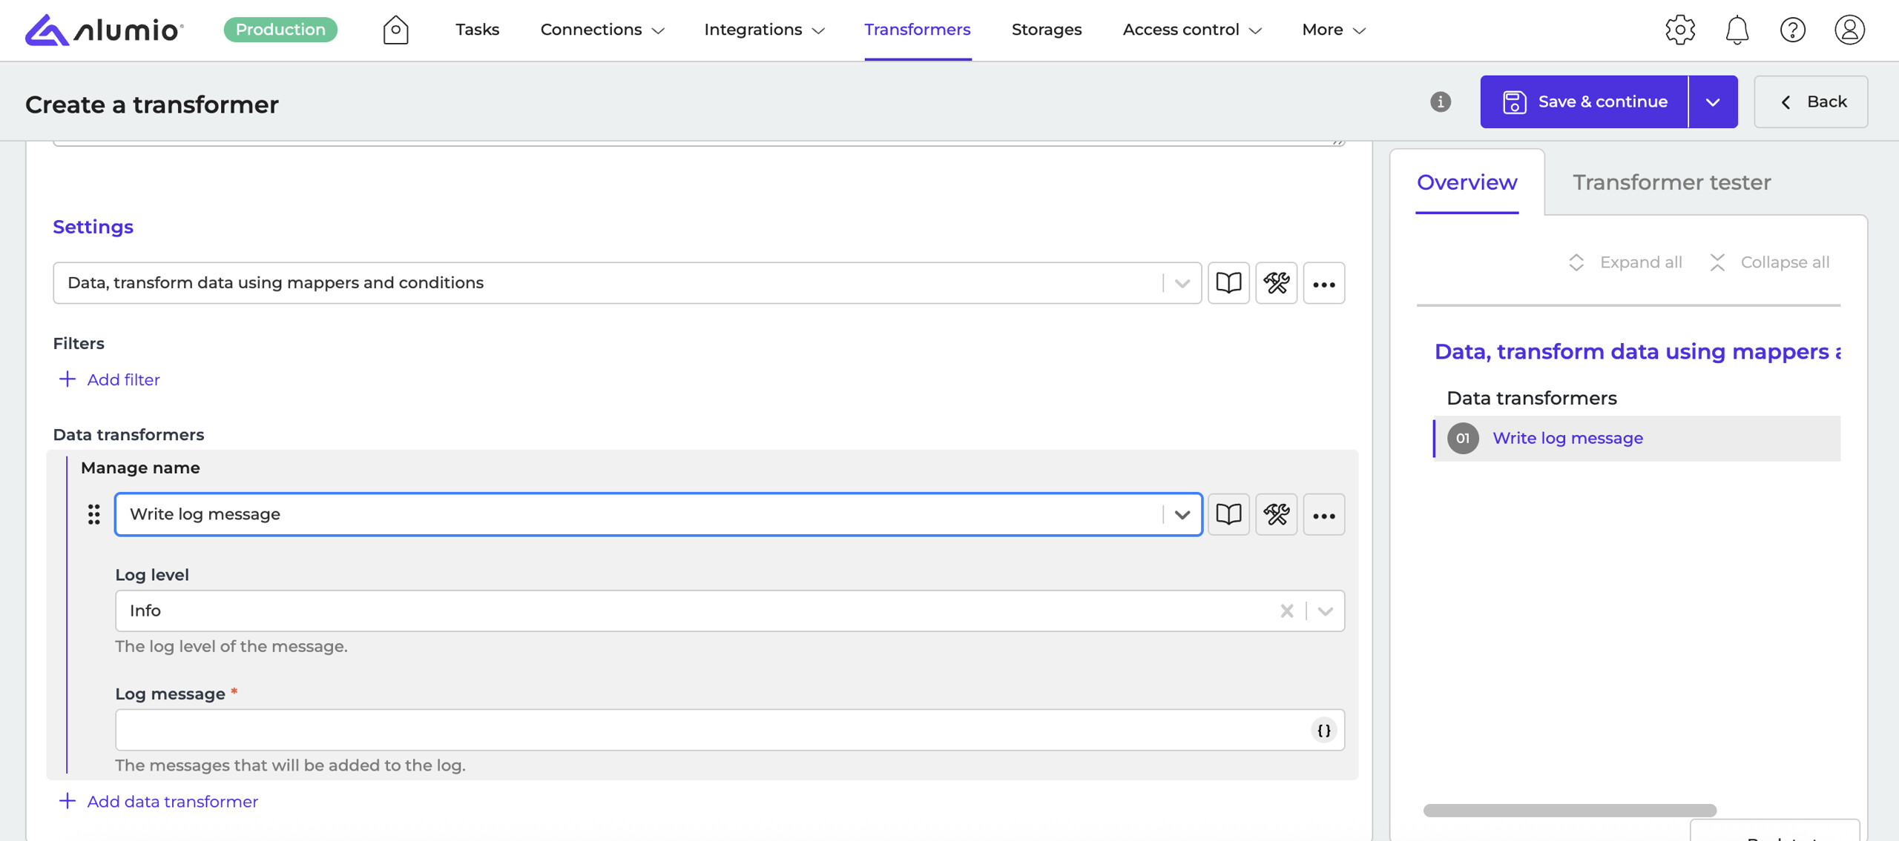The image size is (1899, 841).
Task: Open three-dots menu for Write log message
Action: pos(1323,514)
